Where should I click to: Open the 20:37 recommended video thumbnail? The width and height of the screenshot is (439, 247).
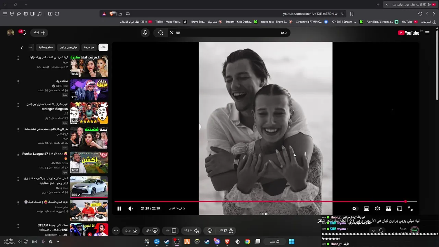(x=89, y=66)
